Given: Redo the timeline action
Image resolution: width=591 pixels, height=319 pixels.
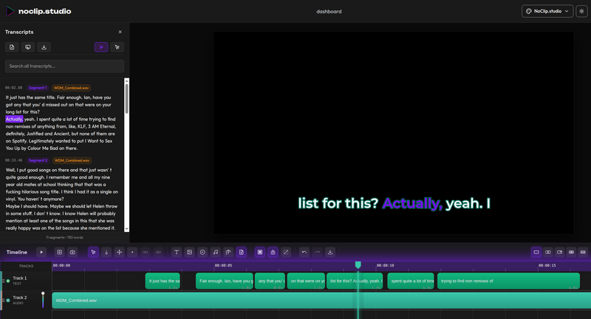Looking at the screenshot, I should click(x=317, y=253).
